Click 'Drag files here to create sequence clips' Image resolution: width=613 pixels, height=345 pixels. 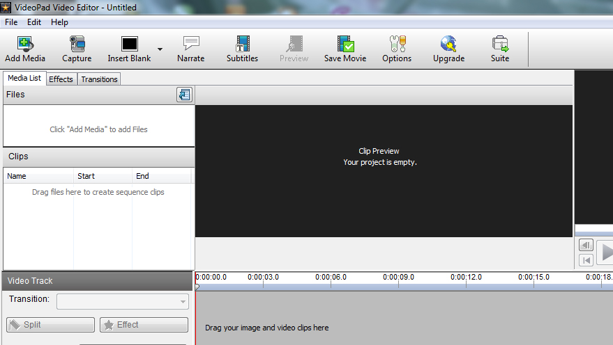pyautogui.click(x=98, y=192)
